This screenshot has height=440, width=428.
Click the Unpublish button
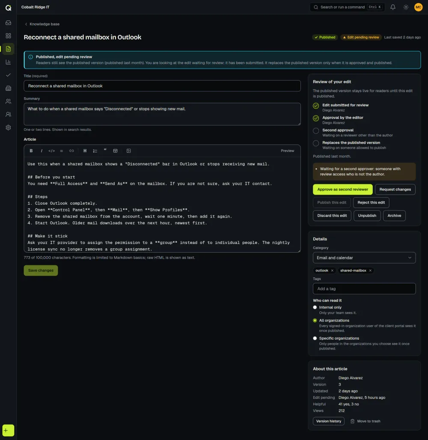367,216
